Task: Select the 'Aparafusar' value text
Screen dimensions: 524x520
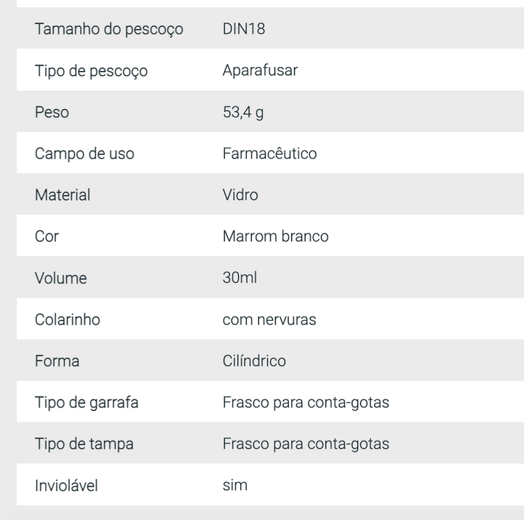Action: pos(260,71)
